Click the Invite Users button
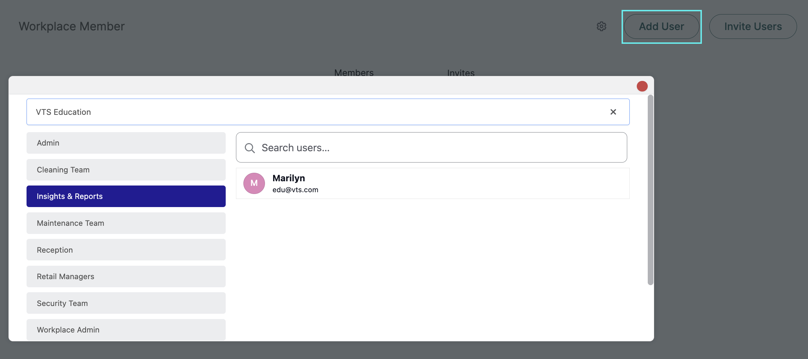Viewport: 808px width, 359px height. (x=753, y=27)
